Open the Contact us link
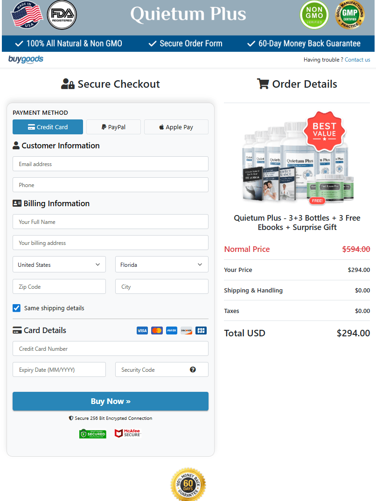Image resolution: width=376 pixels, height=501 pixels. pyautogui.click(x=357, y=60)
